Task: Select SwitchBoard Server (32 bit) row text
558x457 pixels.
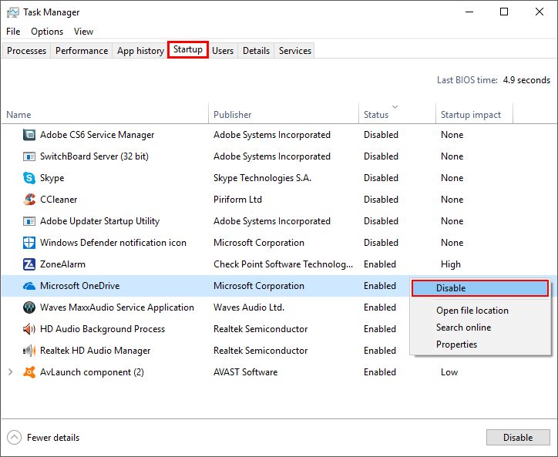Action: click(94, 156)
